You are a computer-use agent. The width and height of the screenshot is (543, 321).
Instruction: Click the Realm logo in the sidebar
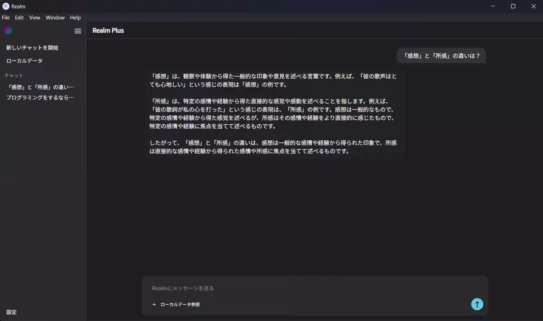click(x=8, y=30)
